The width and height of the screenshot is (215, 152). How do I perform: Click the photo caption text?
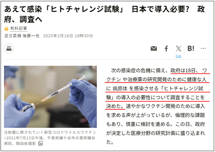[x=50, y=138]
